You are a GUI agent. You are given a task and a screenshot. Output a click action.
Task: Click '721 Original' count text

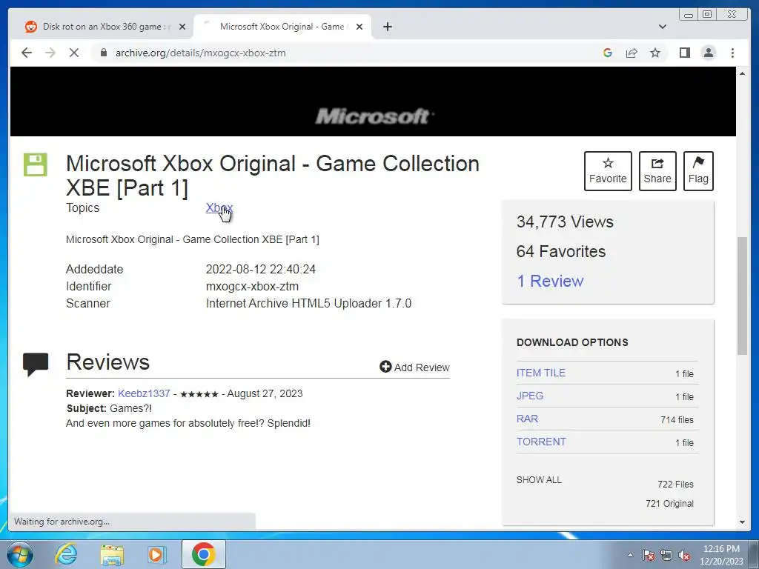click(x=669, y=504)
